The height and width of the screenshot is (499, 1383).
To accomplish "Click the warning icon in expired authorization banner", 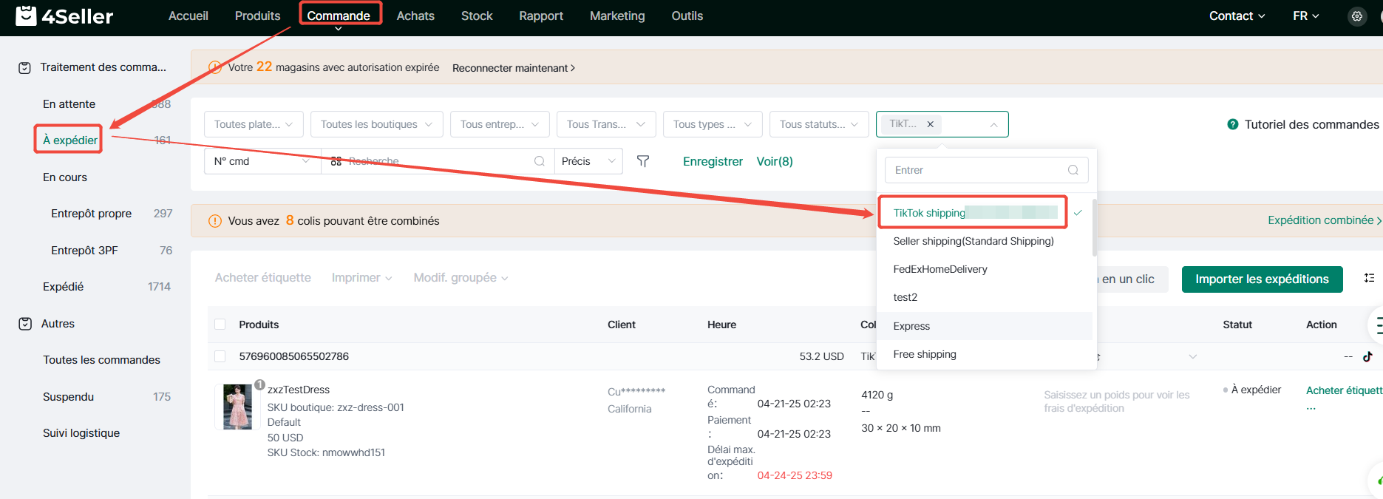I will (215, 67).
